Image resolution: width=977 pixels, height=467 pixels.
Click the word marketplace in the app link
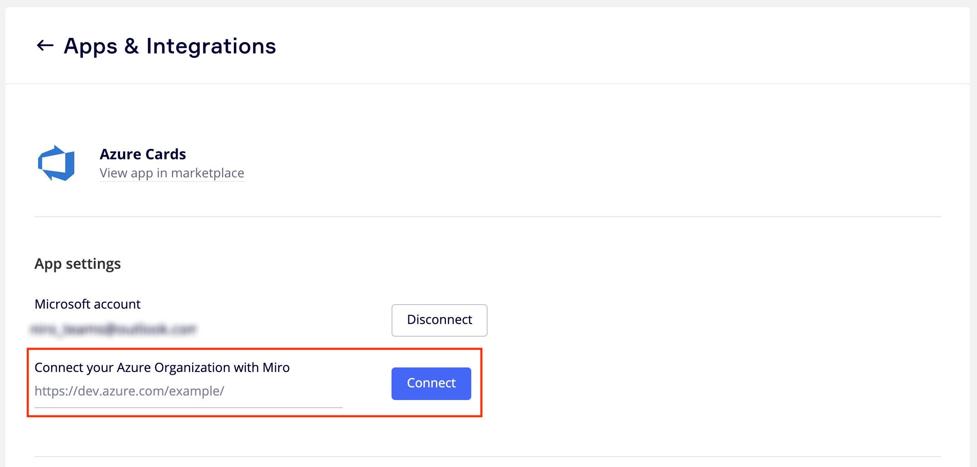208,173
